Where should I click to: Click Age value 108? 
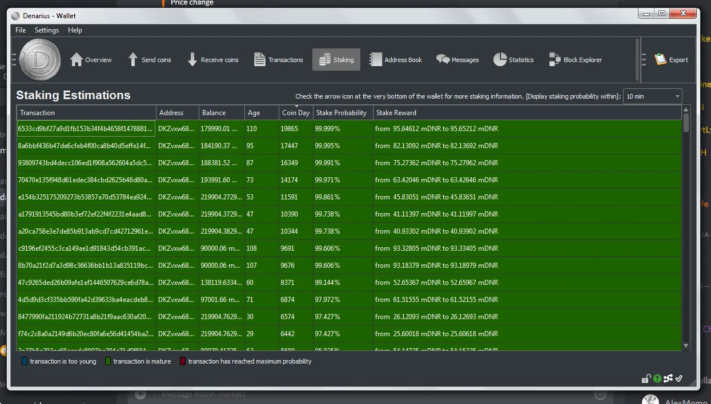(262, 248)
